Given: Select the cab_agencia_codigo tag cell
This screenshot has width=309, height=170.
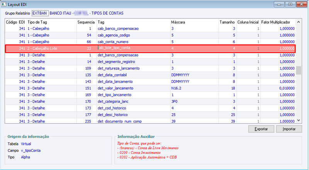Looking at the screenshot, I should pos(133,35).
